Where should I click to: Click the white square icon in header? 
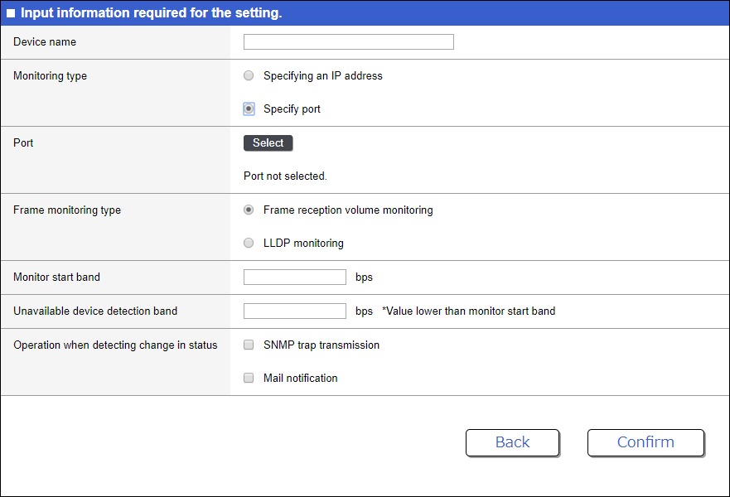click(x=11, y=14)
